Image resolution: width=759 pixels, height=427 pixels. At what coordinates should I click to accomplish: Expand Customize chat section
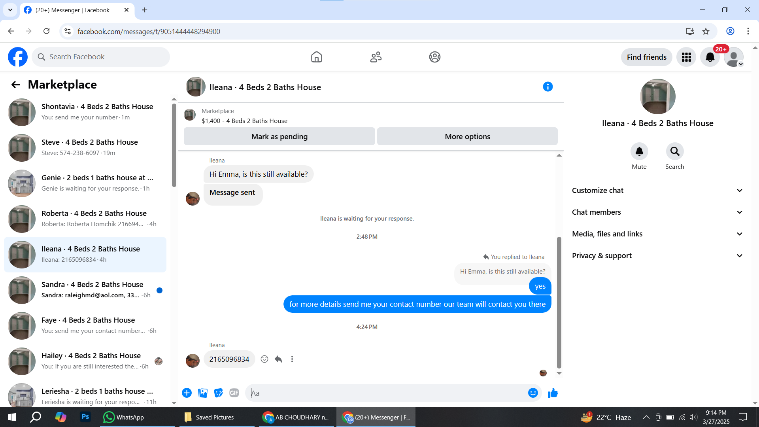(657, 190)
